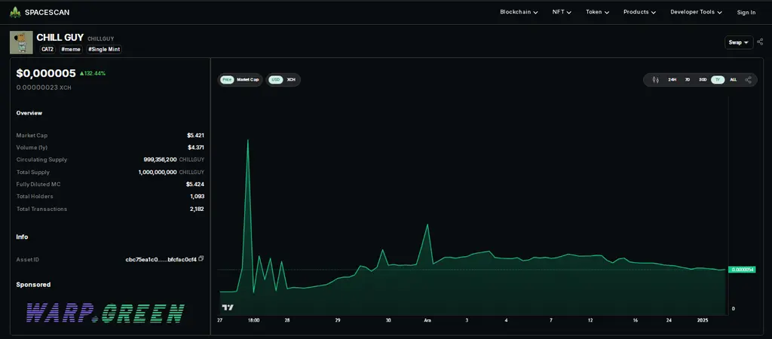This screenshot has height=339, width=772.
Task: Click the Sign In link
Action: 746,13
